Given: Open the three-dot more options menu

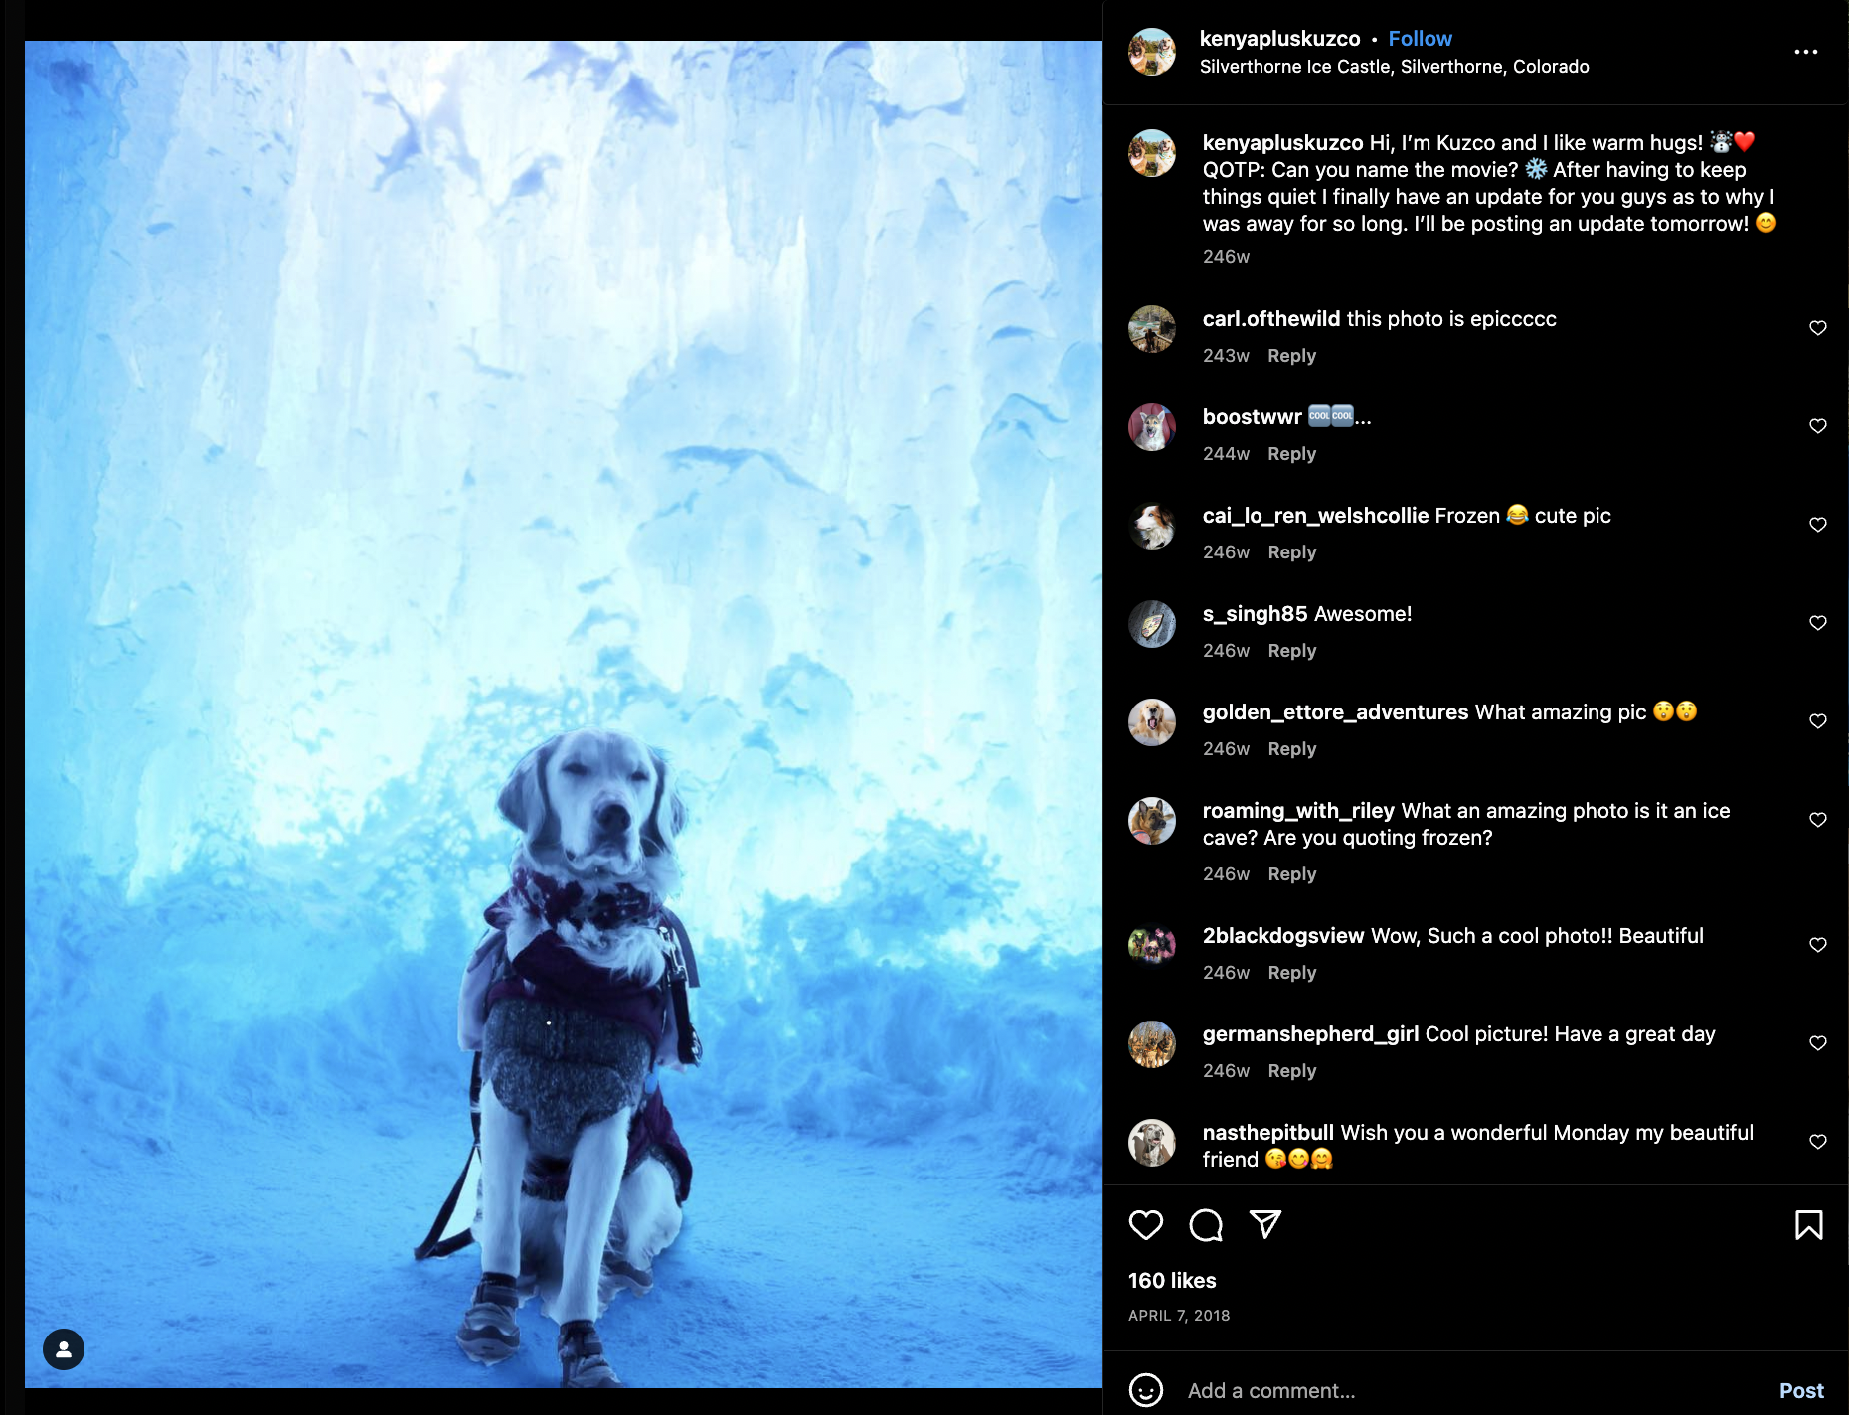Looking at the screenshot, I should click(x=1806, y=52).
